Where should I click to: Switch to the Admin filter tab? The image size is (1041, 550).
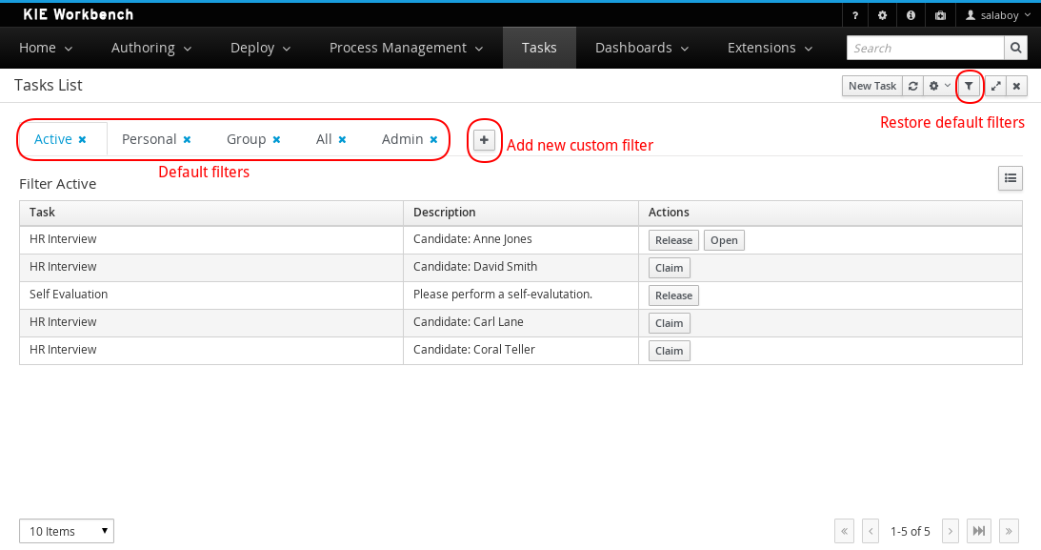pos(402,139)
